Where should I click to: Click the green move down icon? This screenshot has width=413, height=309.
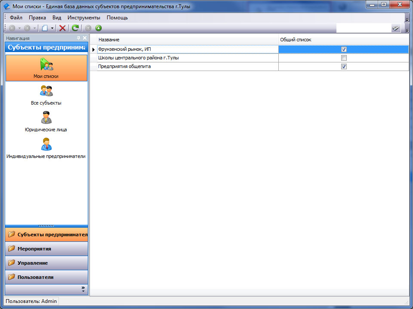tap(99, 28)
